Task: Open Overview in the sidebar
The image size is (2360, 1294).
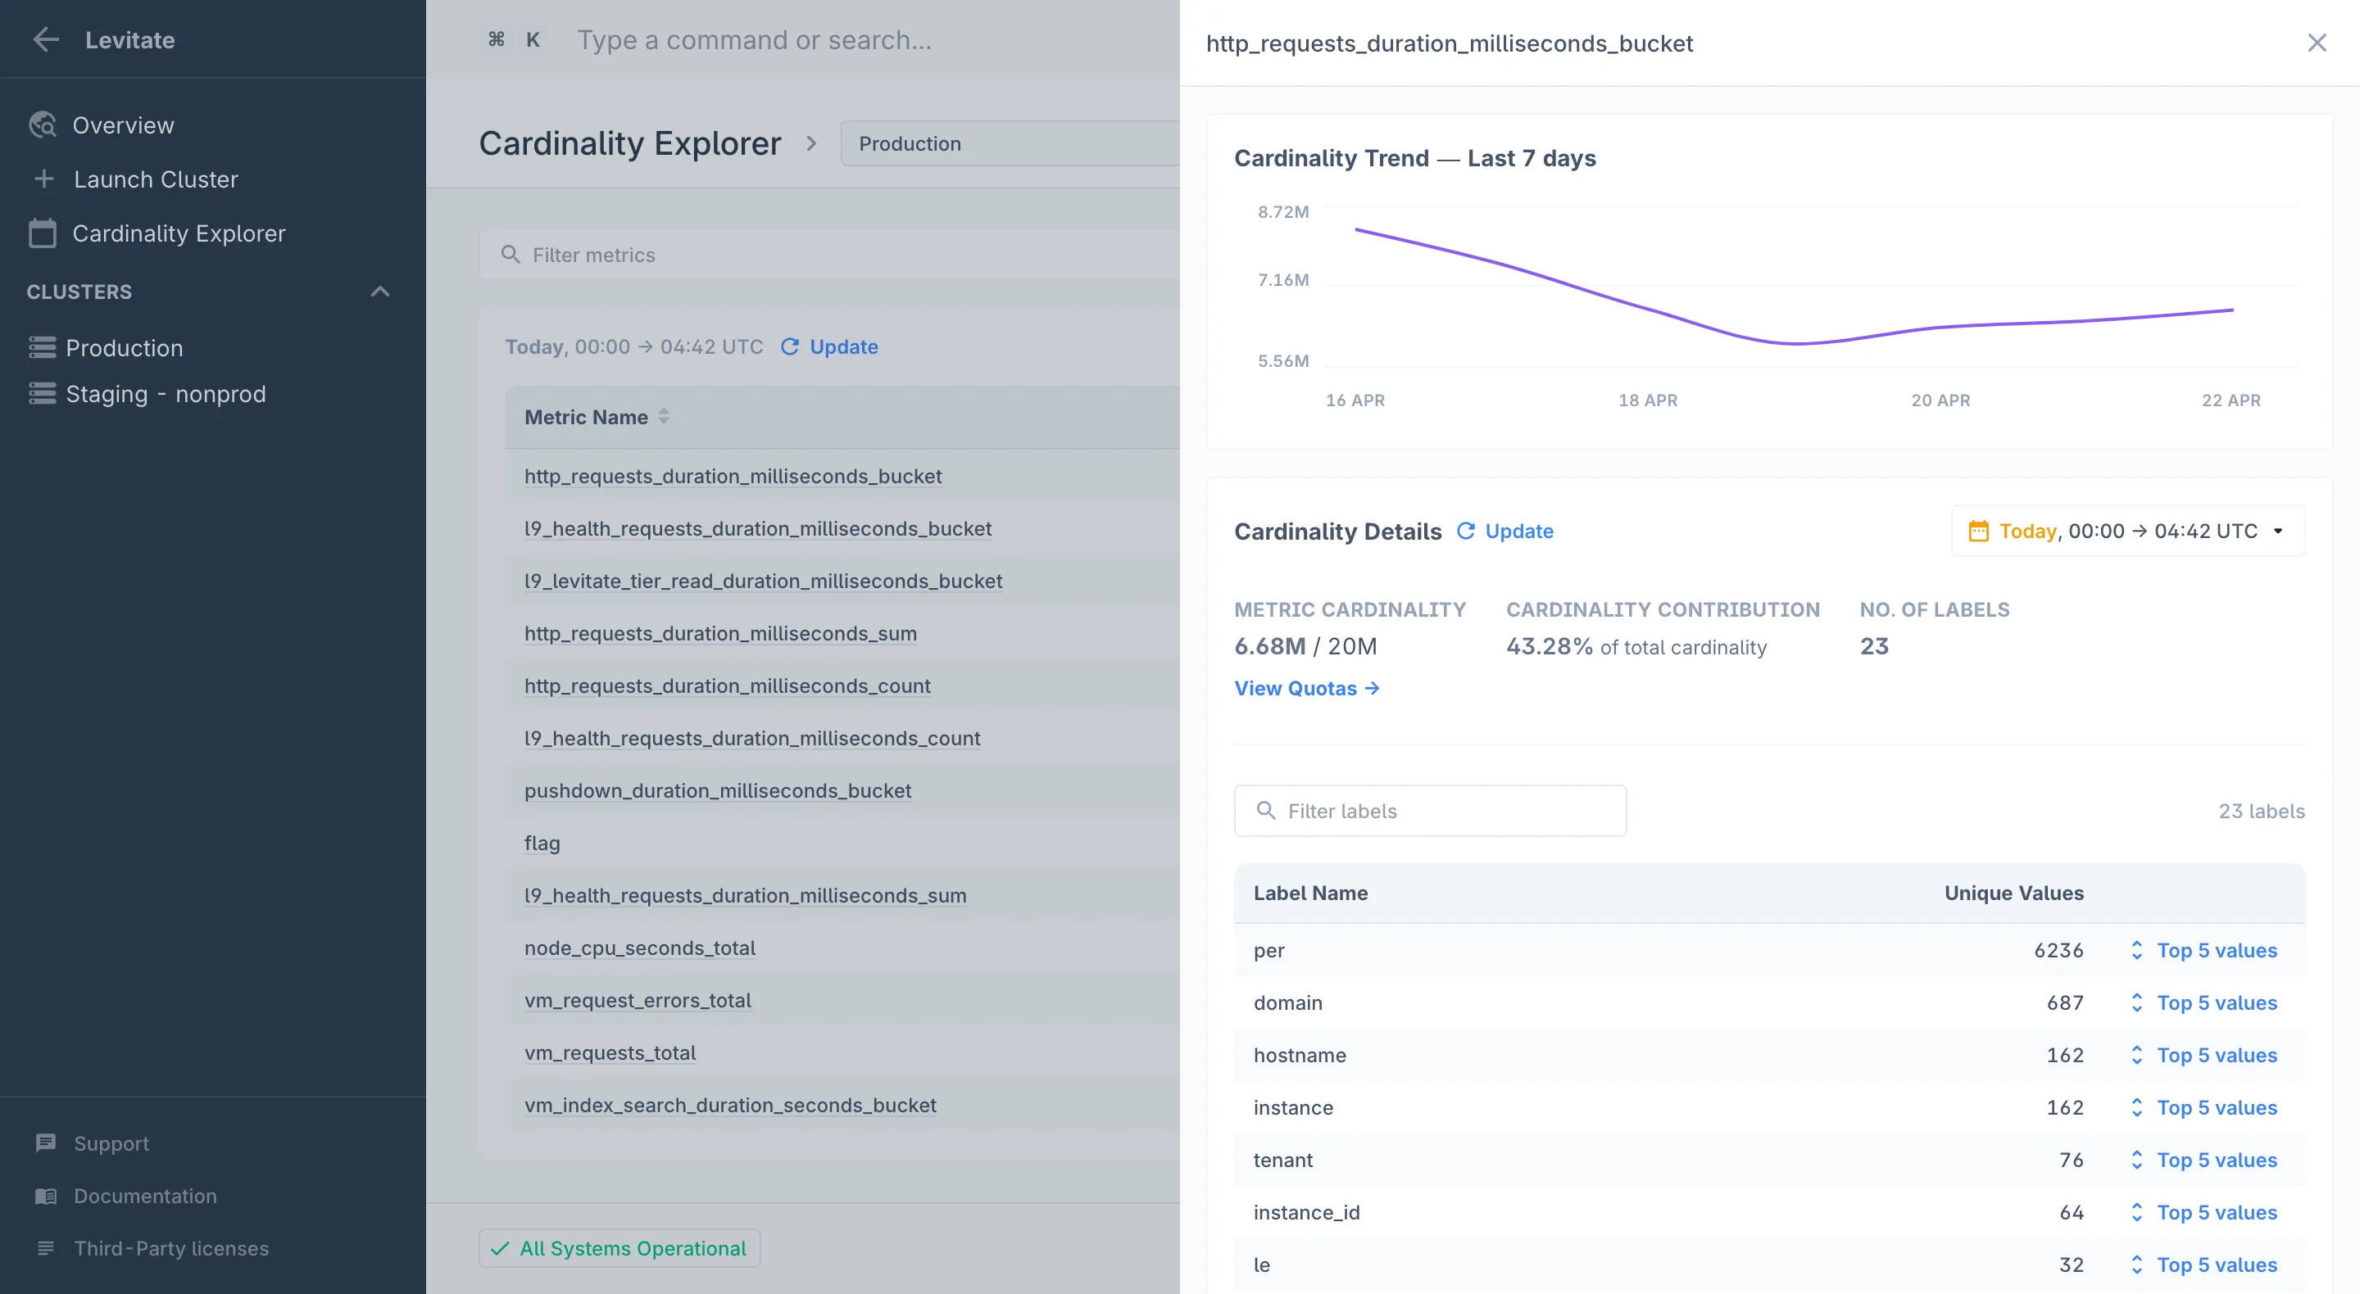Action: (x=123, y=124)
